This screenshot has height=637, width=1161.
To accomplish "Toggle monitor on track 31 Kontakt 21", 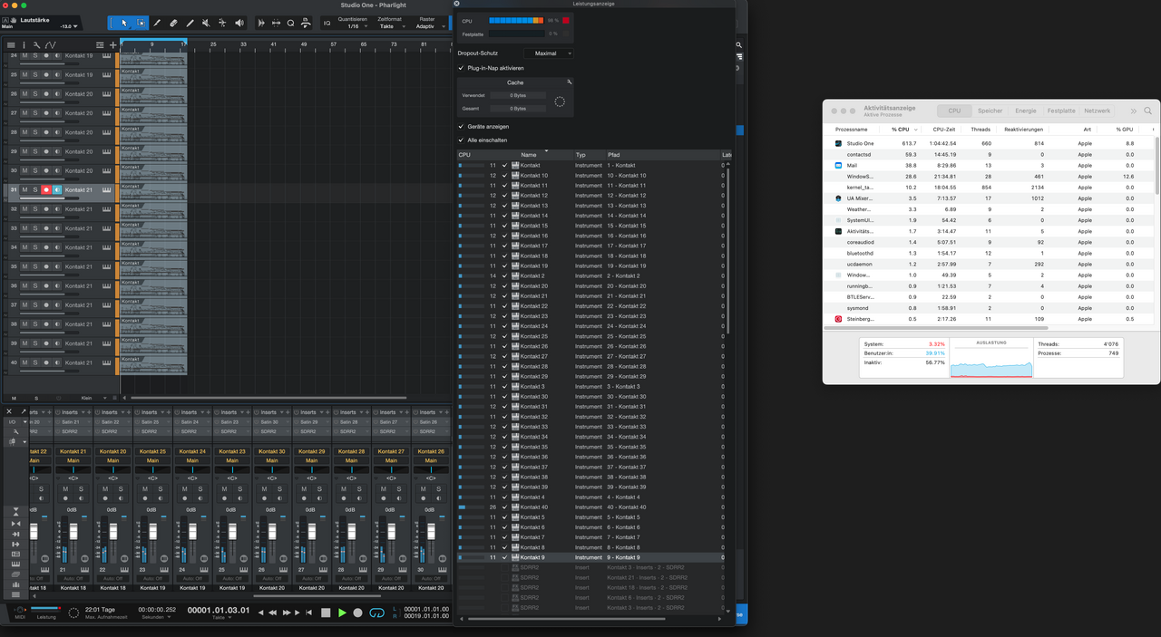I will (57, 190).
